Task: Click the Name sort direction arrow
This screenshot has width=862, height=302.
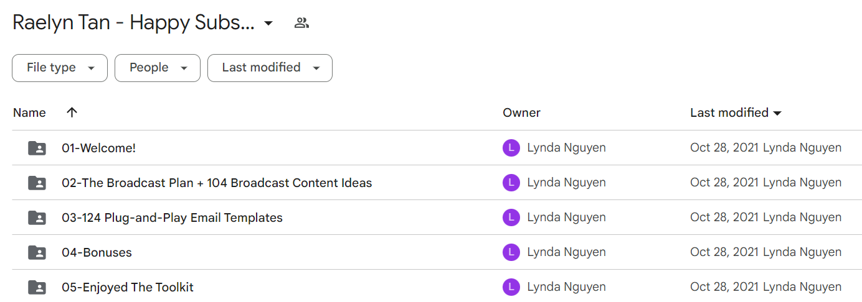Action: coord(72,112)
